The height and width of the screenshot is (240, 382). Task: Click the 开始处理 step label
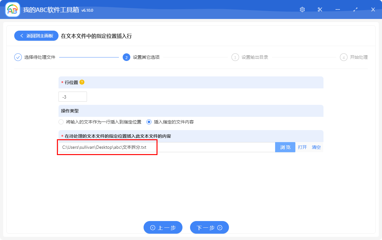[358, 57]
